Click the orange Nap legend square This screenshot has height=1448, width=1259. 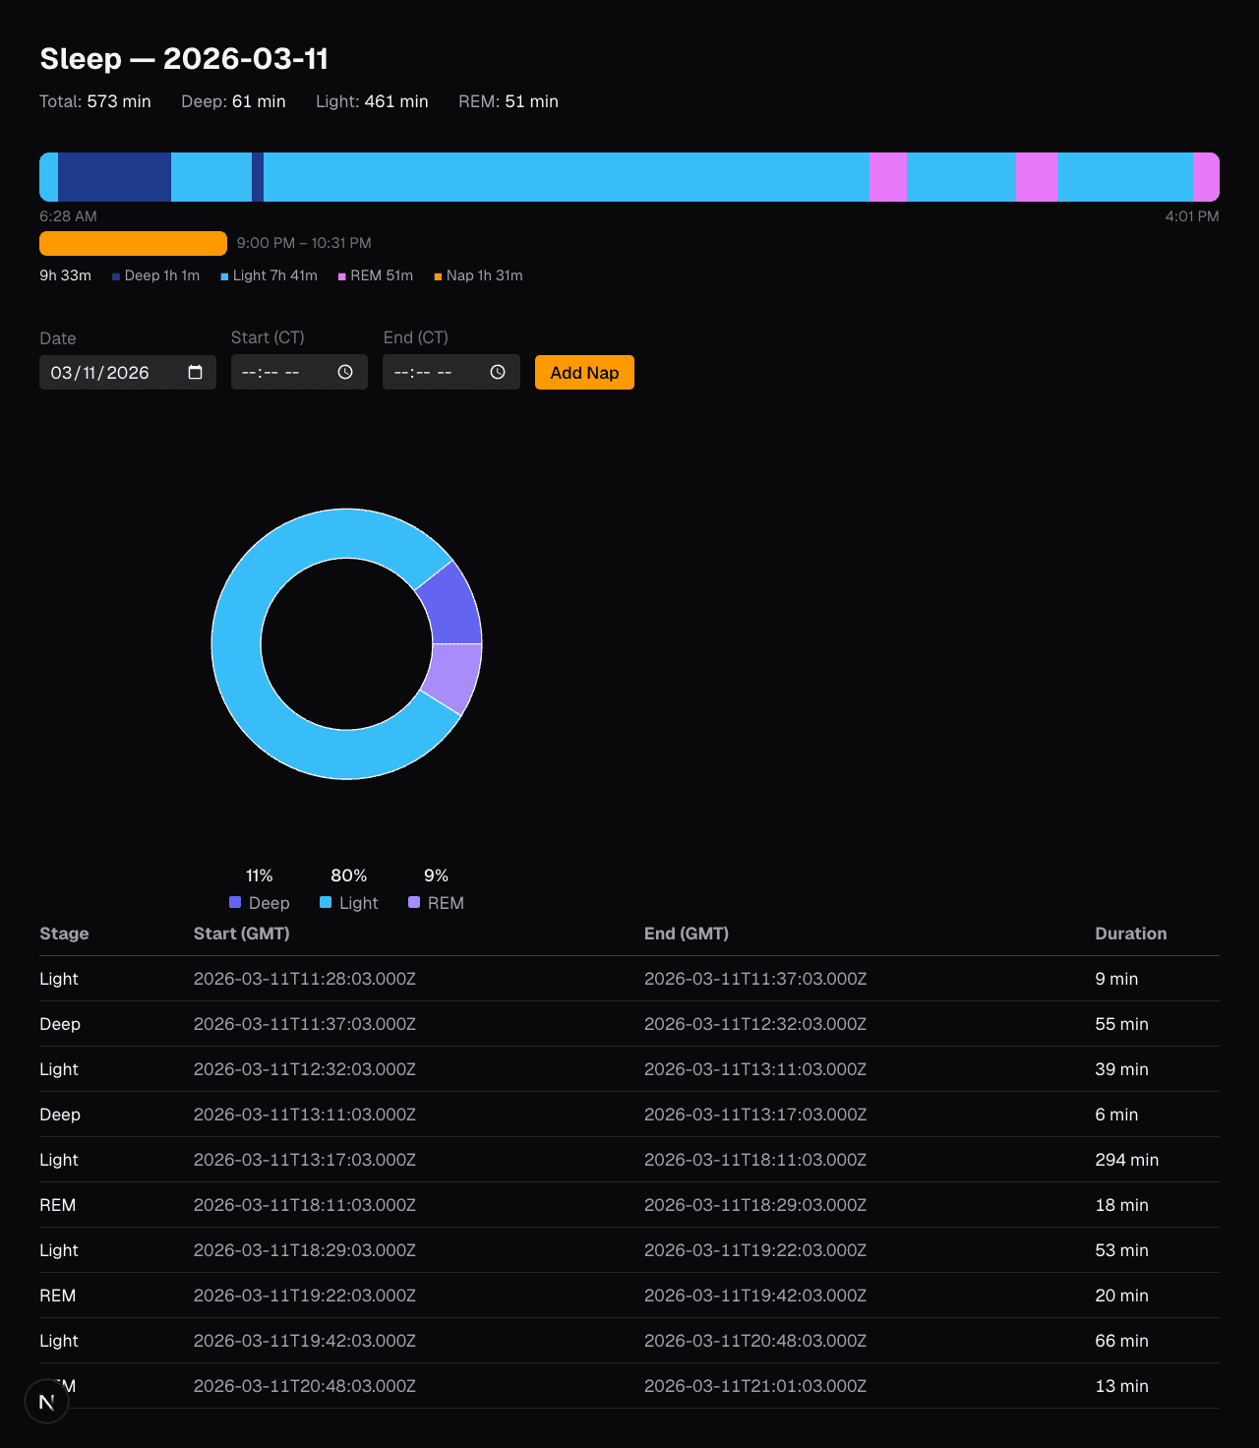coord(438,276)
